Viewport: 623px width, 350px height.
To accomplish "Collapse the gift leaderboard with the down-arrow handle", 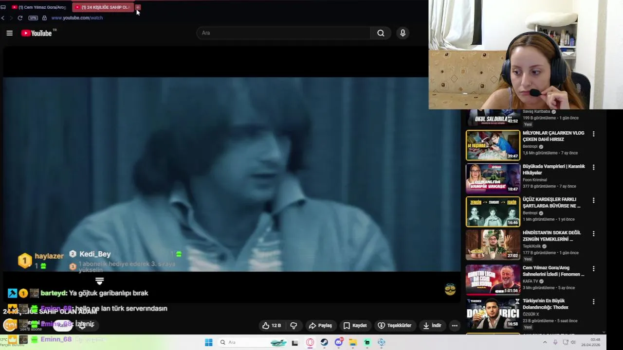I will [x=99, y=281].
